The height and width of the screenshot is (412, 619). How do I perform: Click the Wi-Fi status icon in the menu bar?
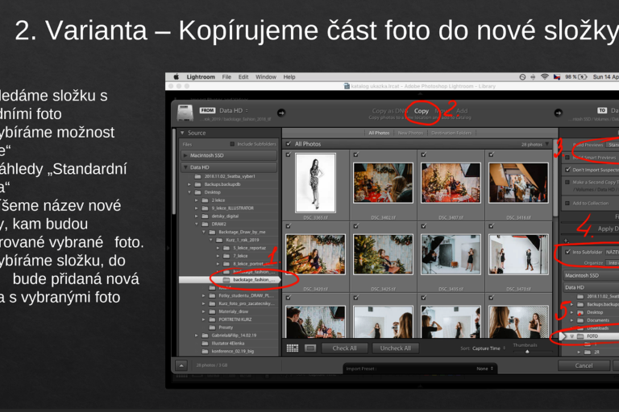pyautogui.click(x=544, y=77)
